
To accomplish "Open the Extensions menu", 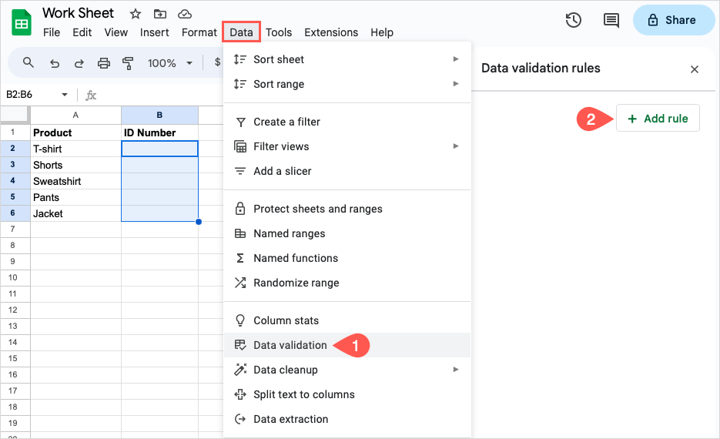I will (331, 32).
